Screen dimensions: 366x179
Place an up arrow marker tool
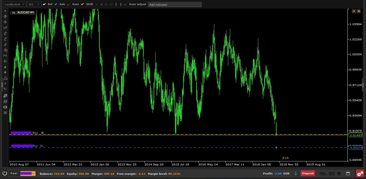pyautogui.click(x=5, y=67)
